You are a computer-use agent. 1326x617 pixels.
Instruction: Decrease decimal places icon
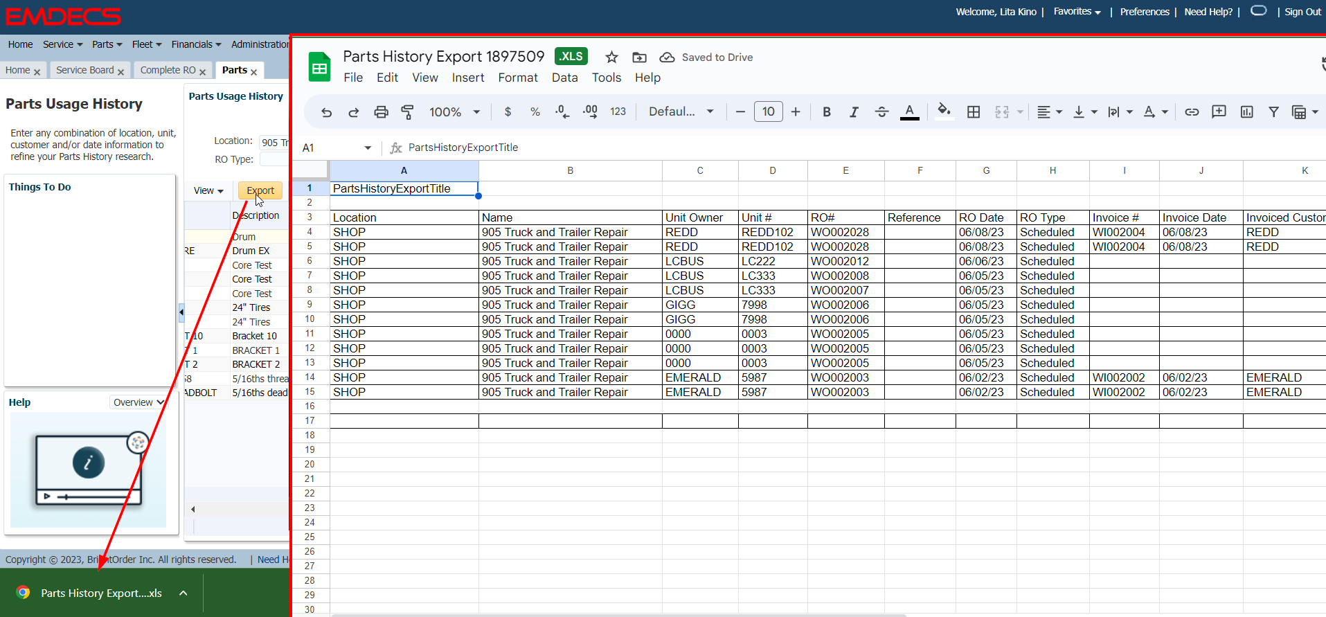click(562, 112)
